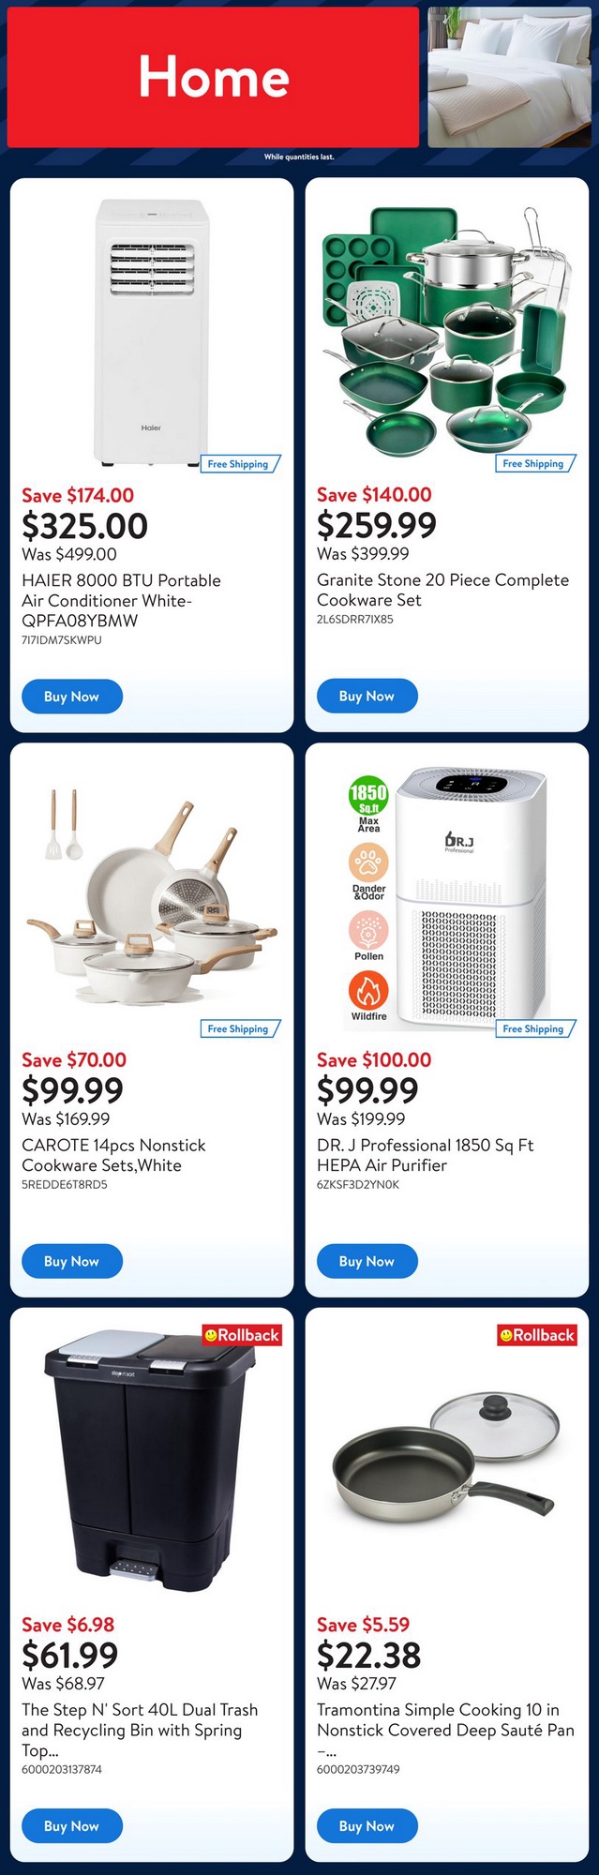Click Free Shipping tag on air purifier card

click(x=534, y=1028)
